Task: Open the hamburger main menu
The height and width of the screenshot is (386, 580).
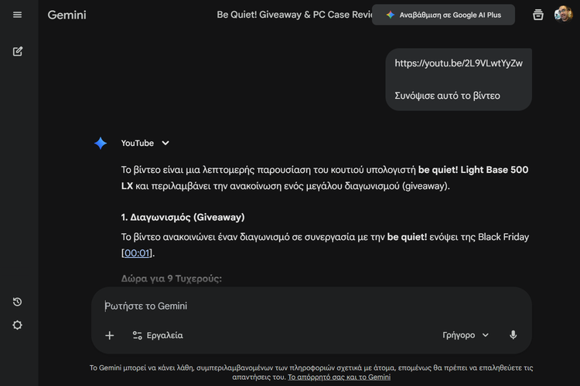Action: click(18, 15)
